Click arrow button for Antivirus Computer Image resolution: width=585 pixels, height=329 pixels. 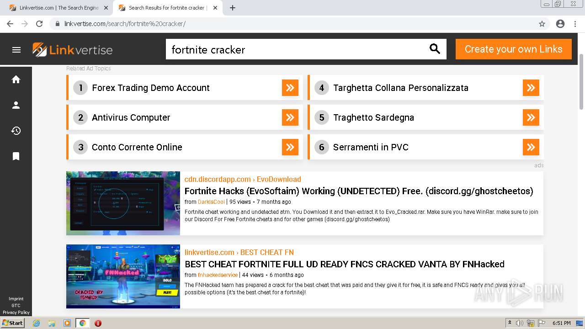(x=290, y=117)
